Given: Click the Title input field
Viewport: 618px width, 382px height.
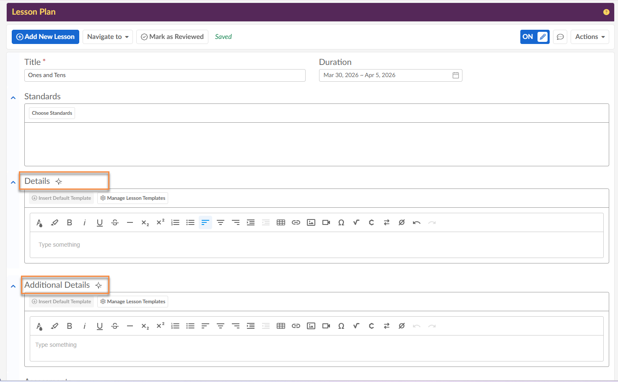Looking at the screenshot, I should [x=165, y=75].
